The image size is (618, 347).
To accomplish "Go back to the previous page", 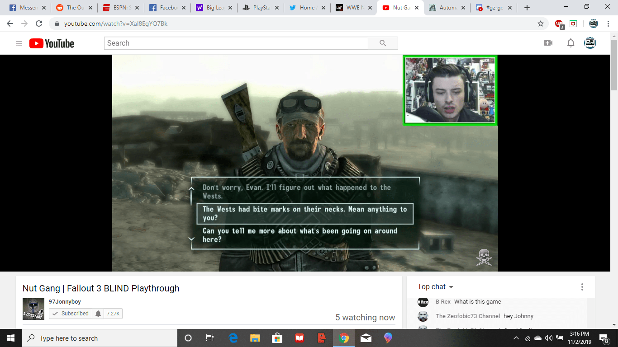I will coord(10,23).
